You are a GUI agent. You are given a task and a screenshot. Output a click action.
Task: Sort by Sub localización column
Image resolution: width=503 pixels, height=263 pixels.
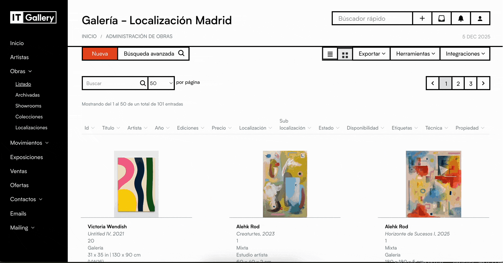pyautogui.click(x=295, y=124)
